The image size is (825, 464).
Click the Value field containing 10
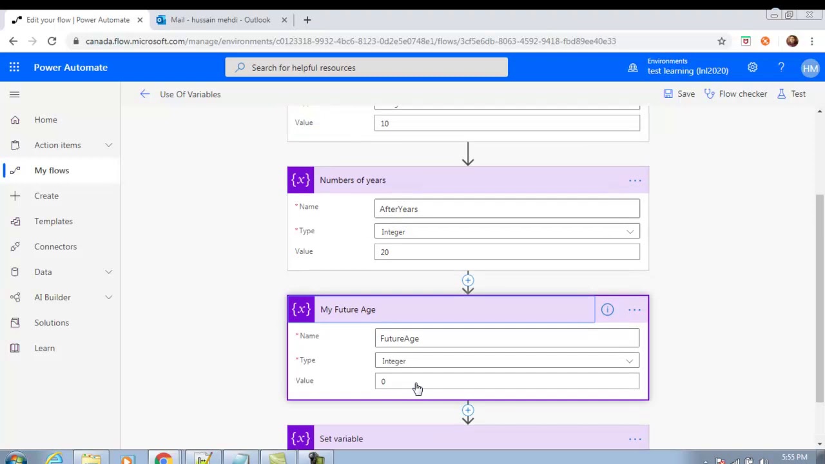(x=507, y=123)
